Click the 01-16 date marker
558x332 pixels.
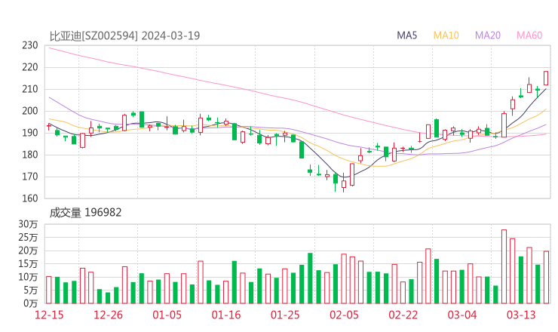point(225,315)
